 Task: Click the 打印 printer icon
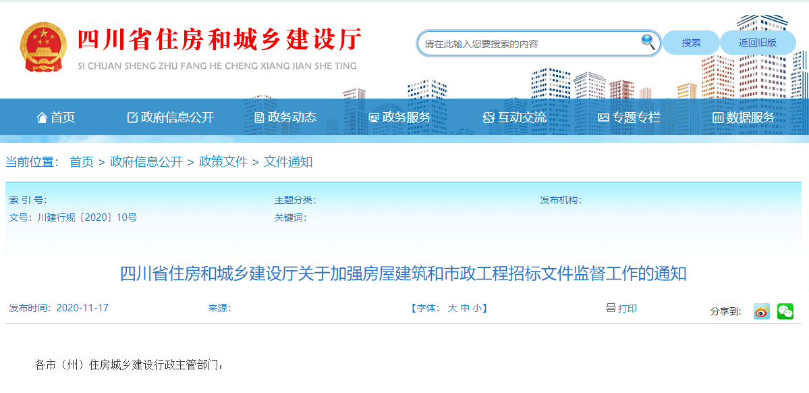coord(610,309)
